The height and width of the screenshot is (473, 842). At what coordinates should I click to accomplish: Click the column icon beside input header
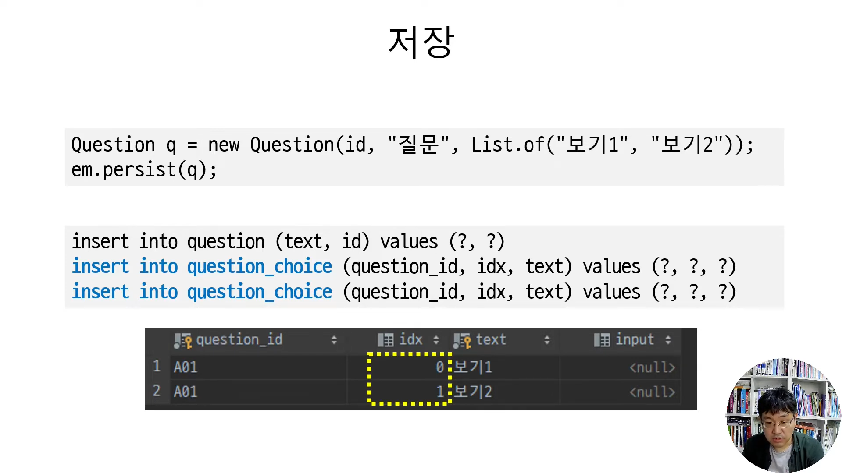tap(602, 340)
